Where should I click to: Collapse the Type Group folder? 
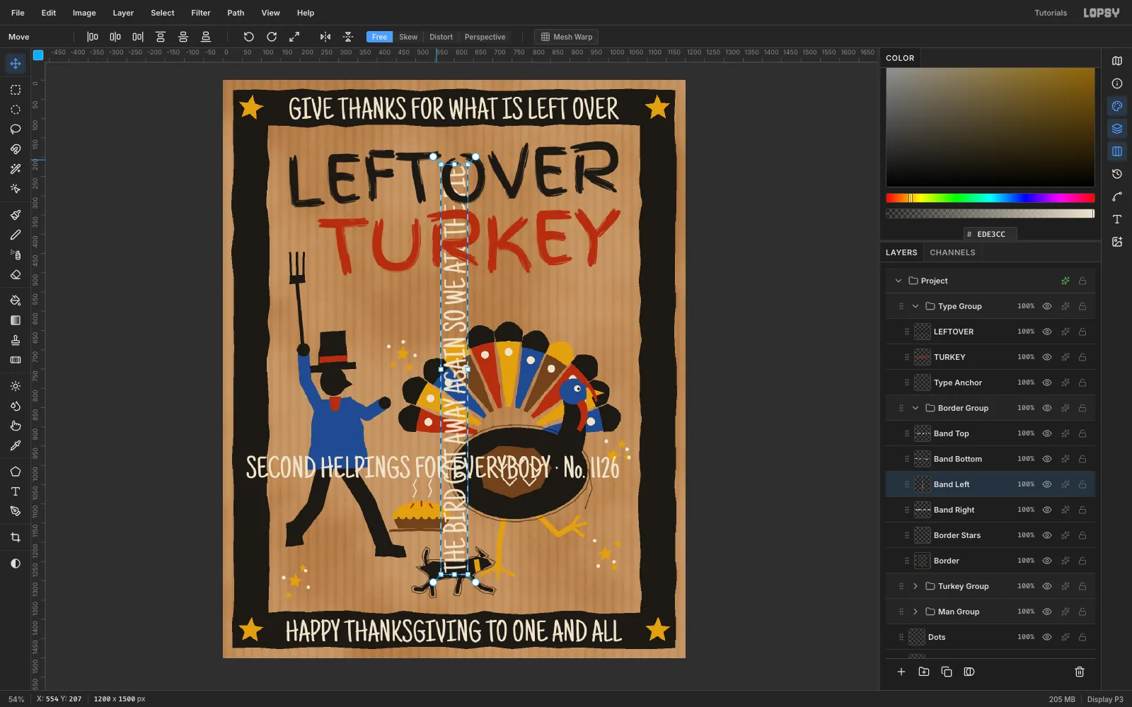coord(916,306)
